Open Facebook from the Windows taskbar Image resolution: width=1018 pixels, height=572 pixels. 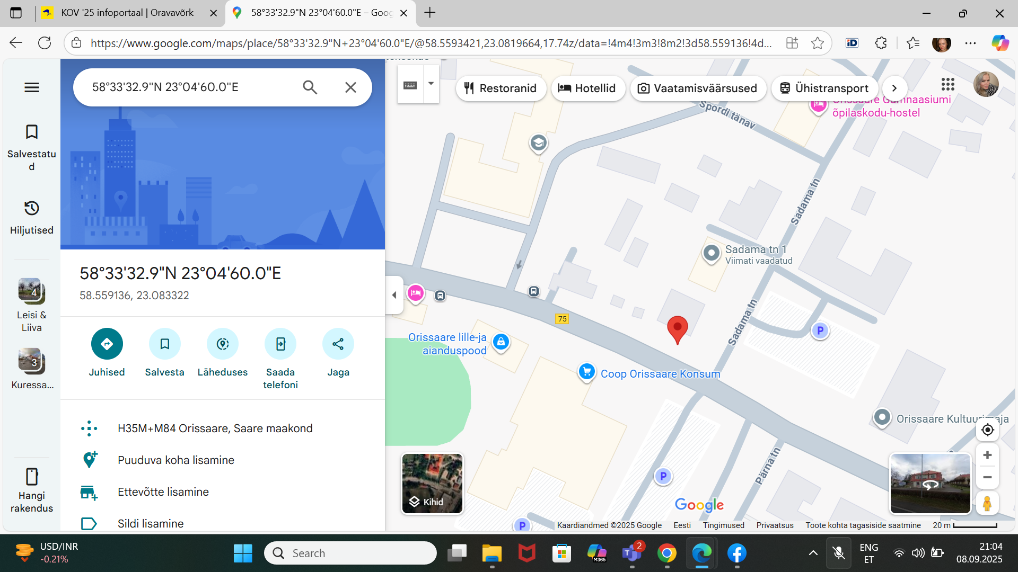click(x=736, y=553)
